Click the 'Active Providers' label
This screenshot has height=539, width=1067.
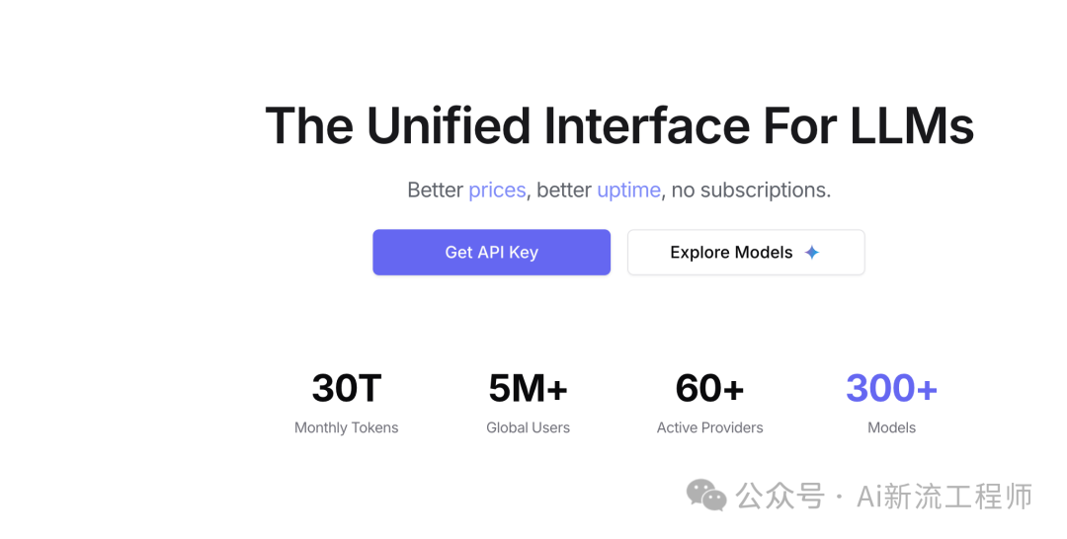[709, 427]
